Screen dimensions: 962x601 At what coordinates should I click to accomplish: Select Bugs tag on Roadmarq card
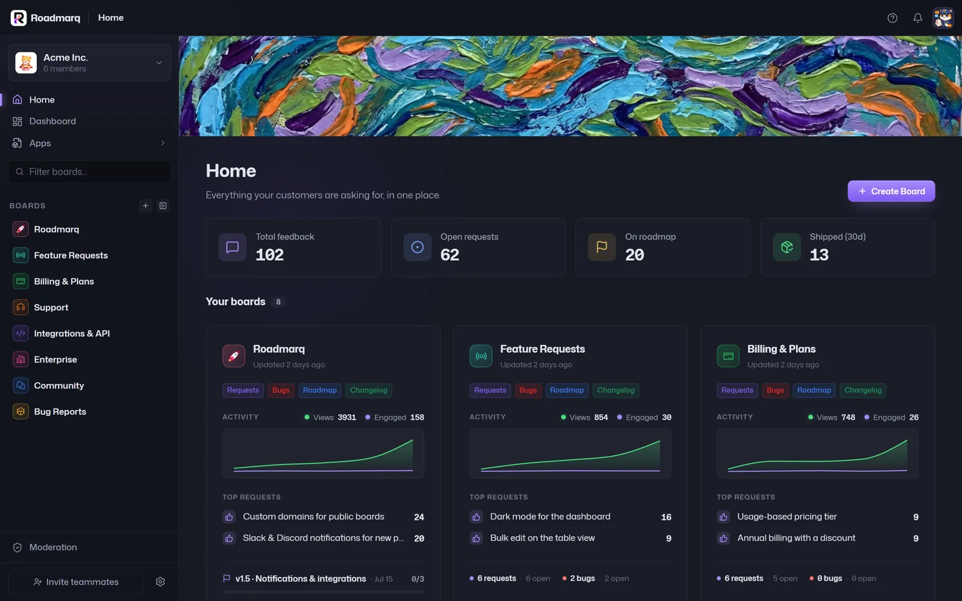click(281, 391)
